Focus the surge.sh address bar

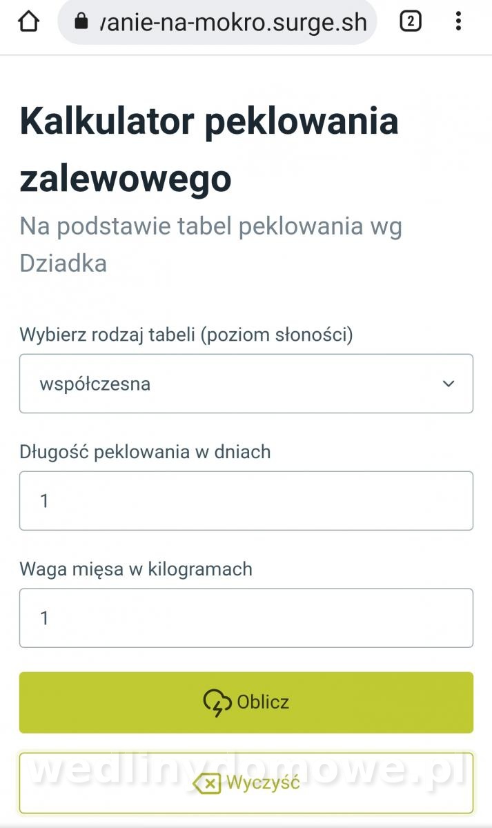click(217, 22)
